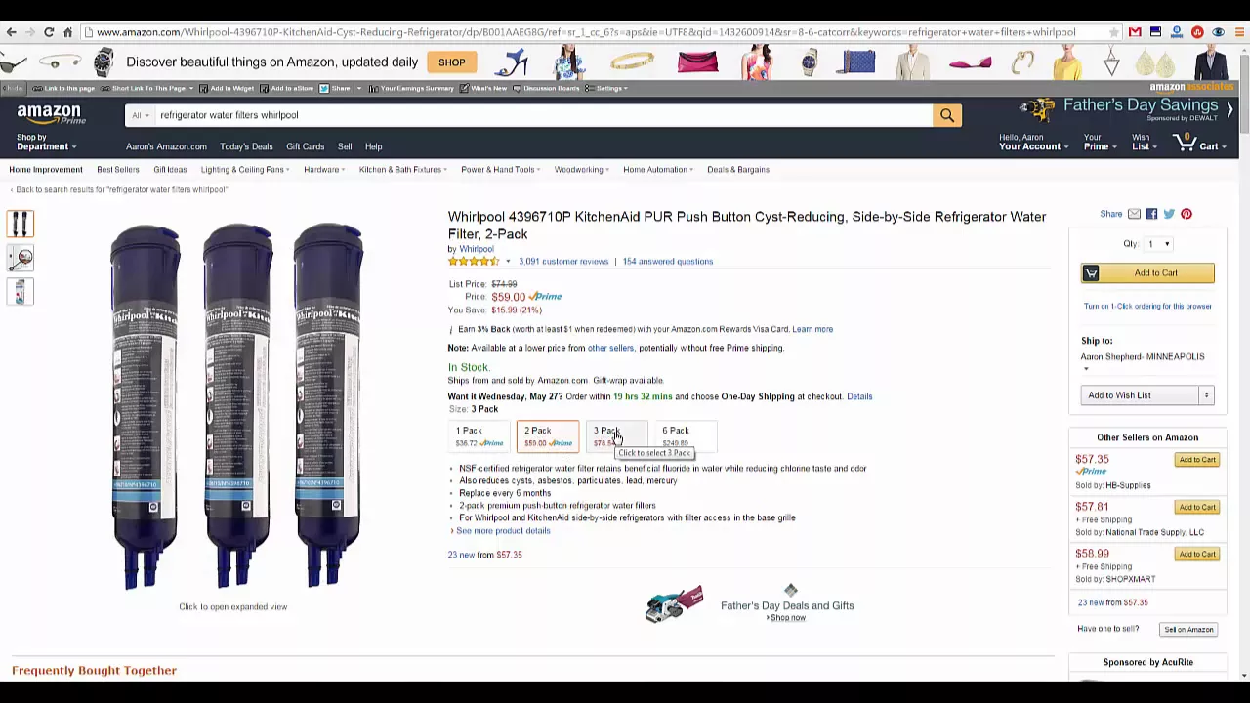Share via the Facebook icon

click(1151, 214)
